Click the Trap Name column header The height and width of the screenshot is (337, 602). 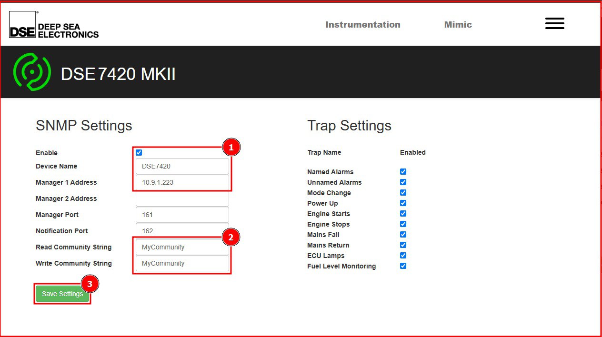(x=324, y=152)
